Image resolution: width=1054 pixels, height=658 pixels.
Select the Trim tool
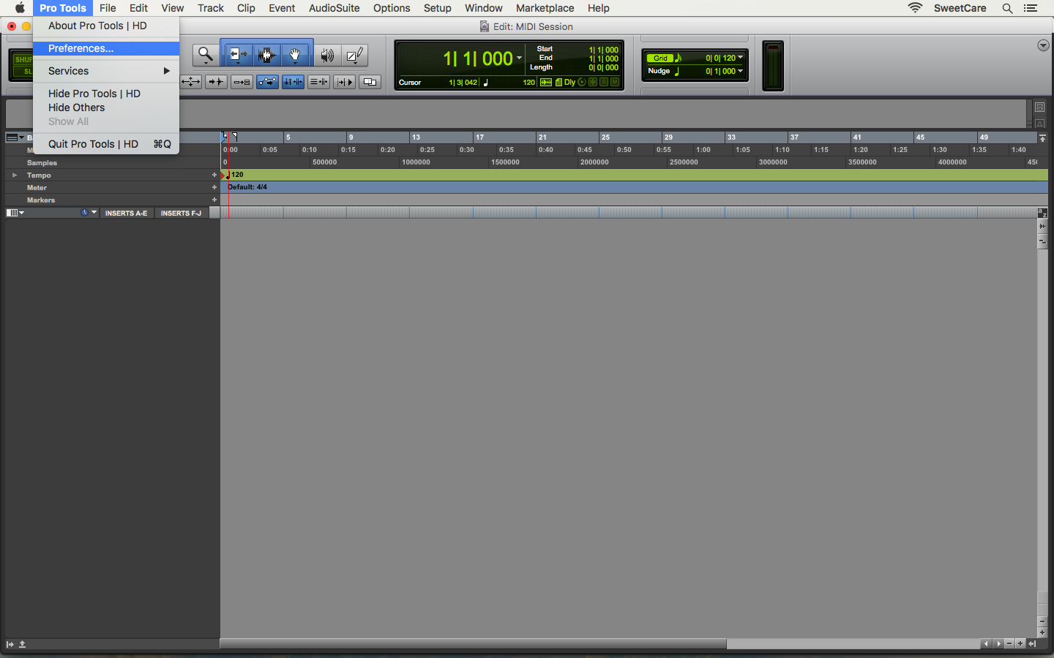tap(238, 55)
